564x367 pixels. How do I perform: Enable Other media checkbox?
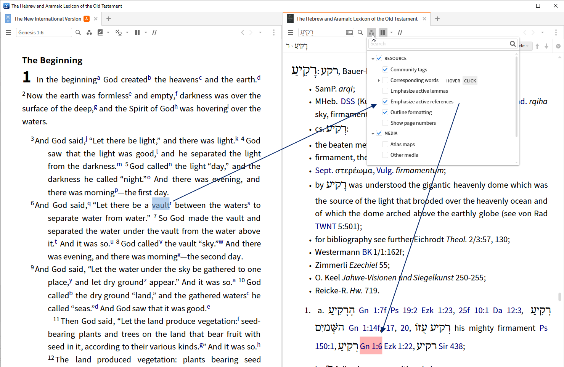pos(385,155)
